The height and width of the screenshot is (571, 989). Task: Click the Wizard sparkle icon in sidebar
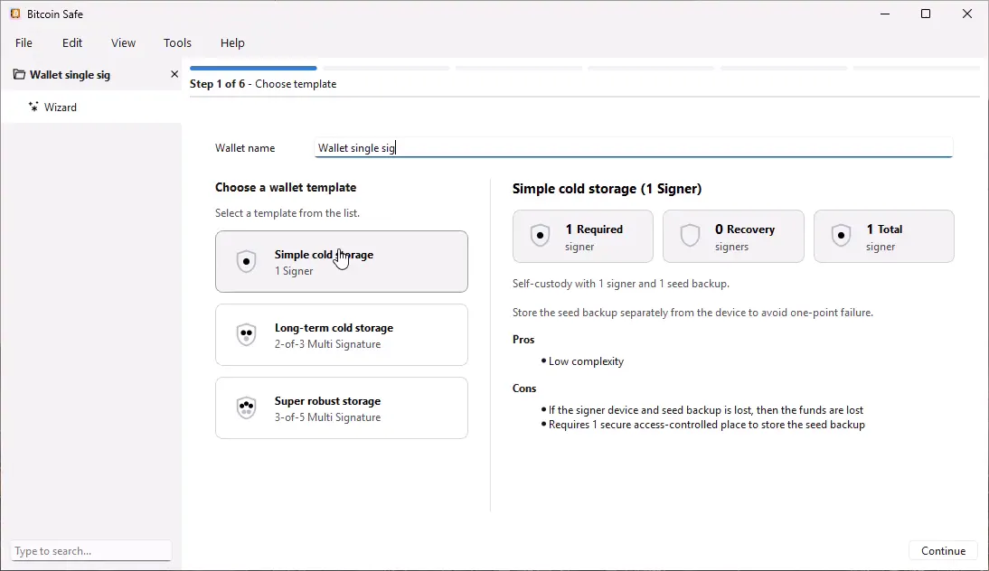pyautogui.click(x=33, y=107)
